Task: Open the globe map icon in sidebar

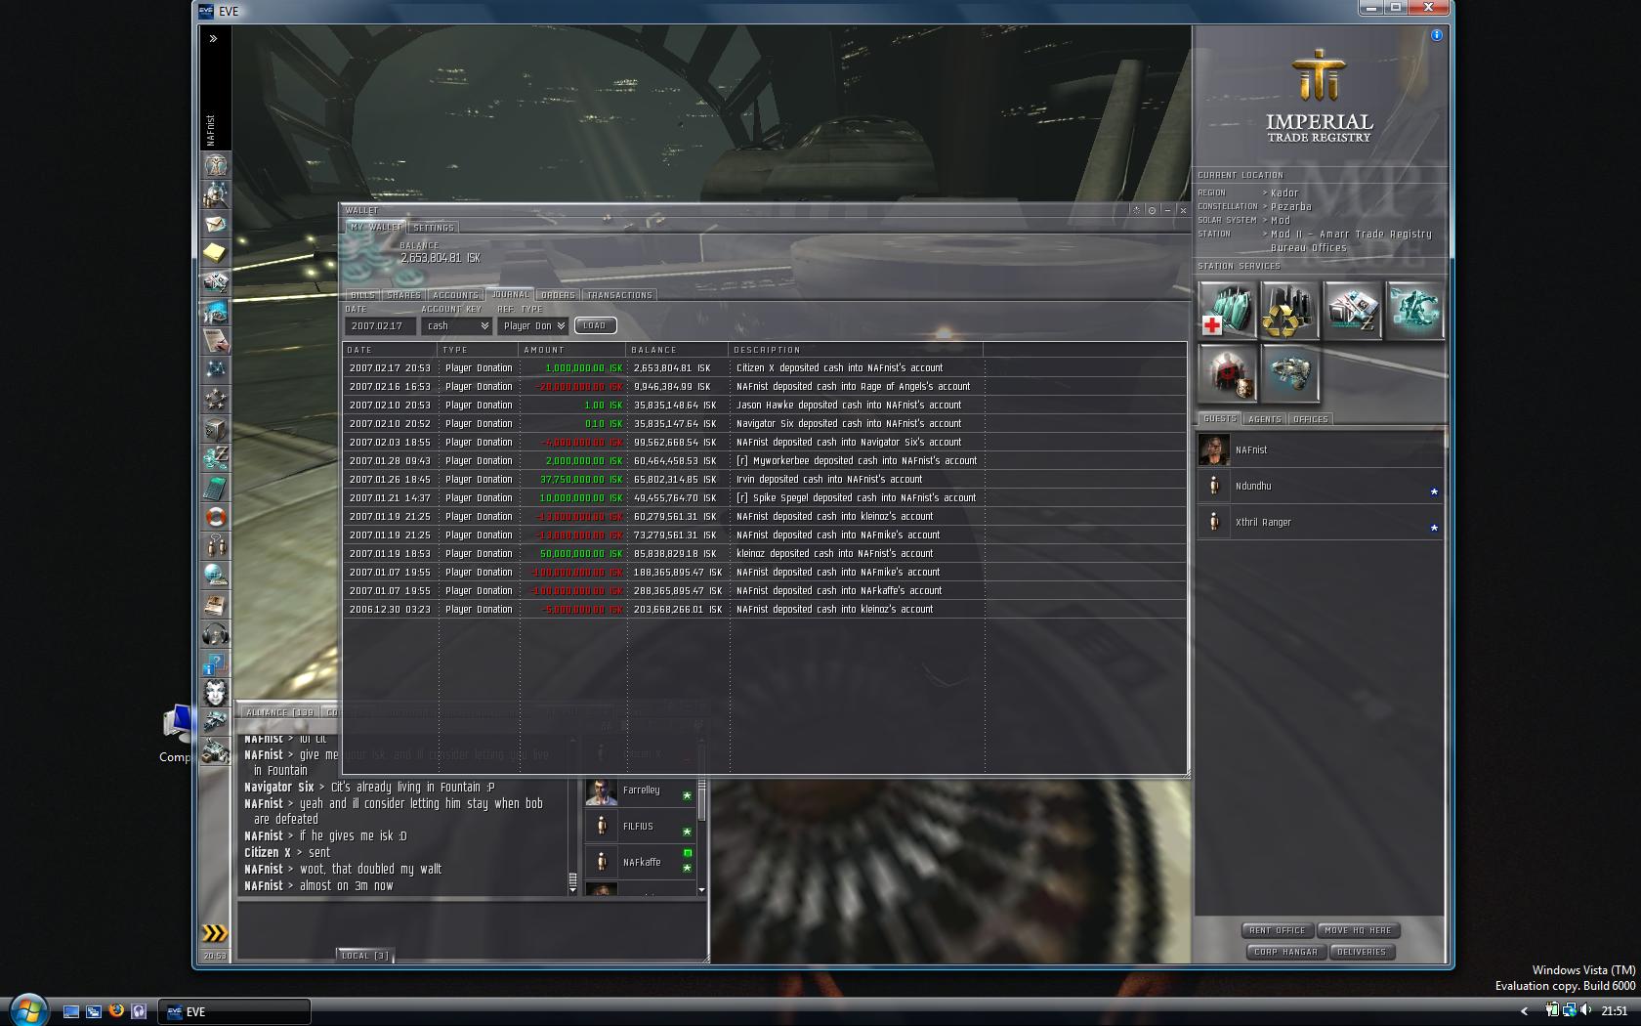Action: [x=215, y=576]
